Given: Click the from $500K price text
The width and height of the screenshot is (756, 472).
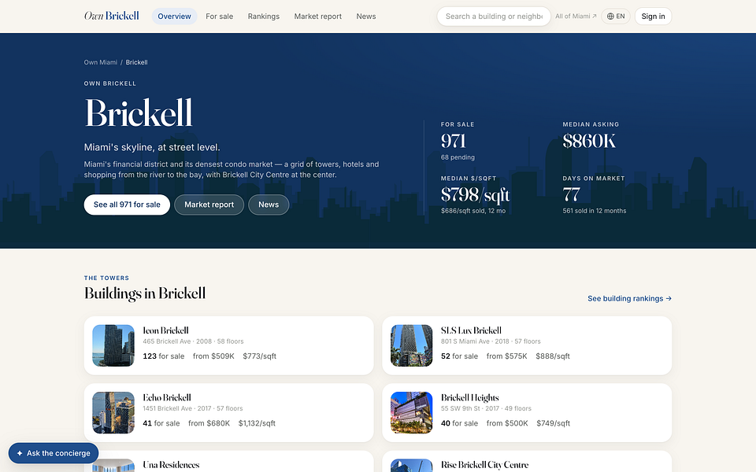Looking at the screenshot, I should click(x=507, y=423).
